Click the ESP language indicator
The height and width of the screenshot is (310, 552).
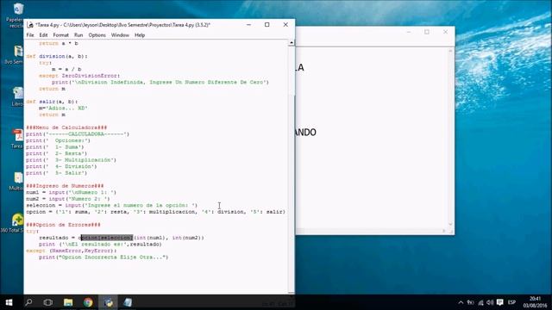point(511,302)
